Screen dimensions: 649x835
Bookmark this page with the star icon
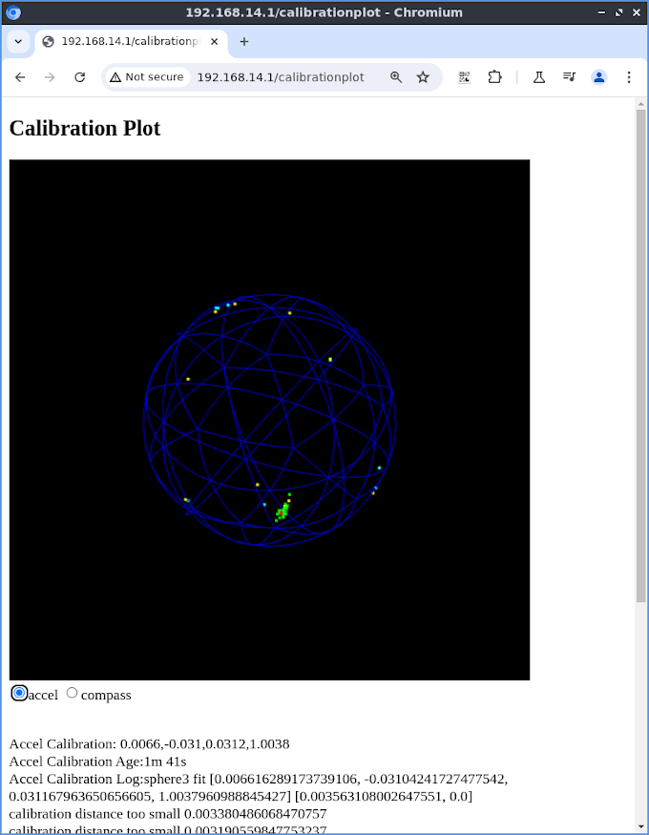[x=423, y=77]
